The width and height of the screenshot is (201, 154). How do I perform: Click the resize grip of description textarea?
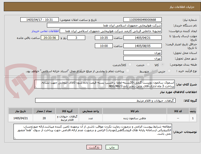coord(36,87)
